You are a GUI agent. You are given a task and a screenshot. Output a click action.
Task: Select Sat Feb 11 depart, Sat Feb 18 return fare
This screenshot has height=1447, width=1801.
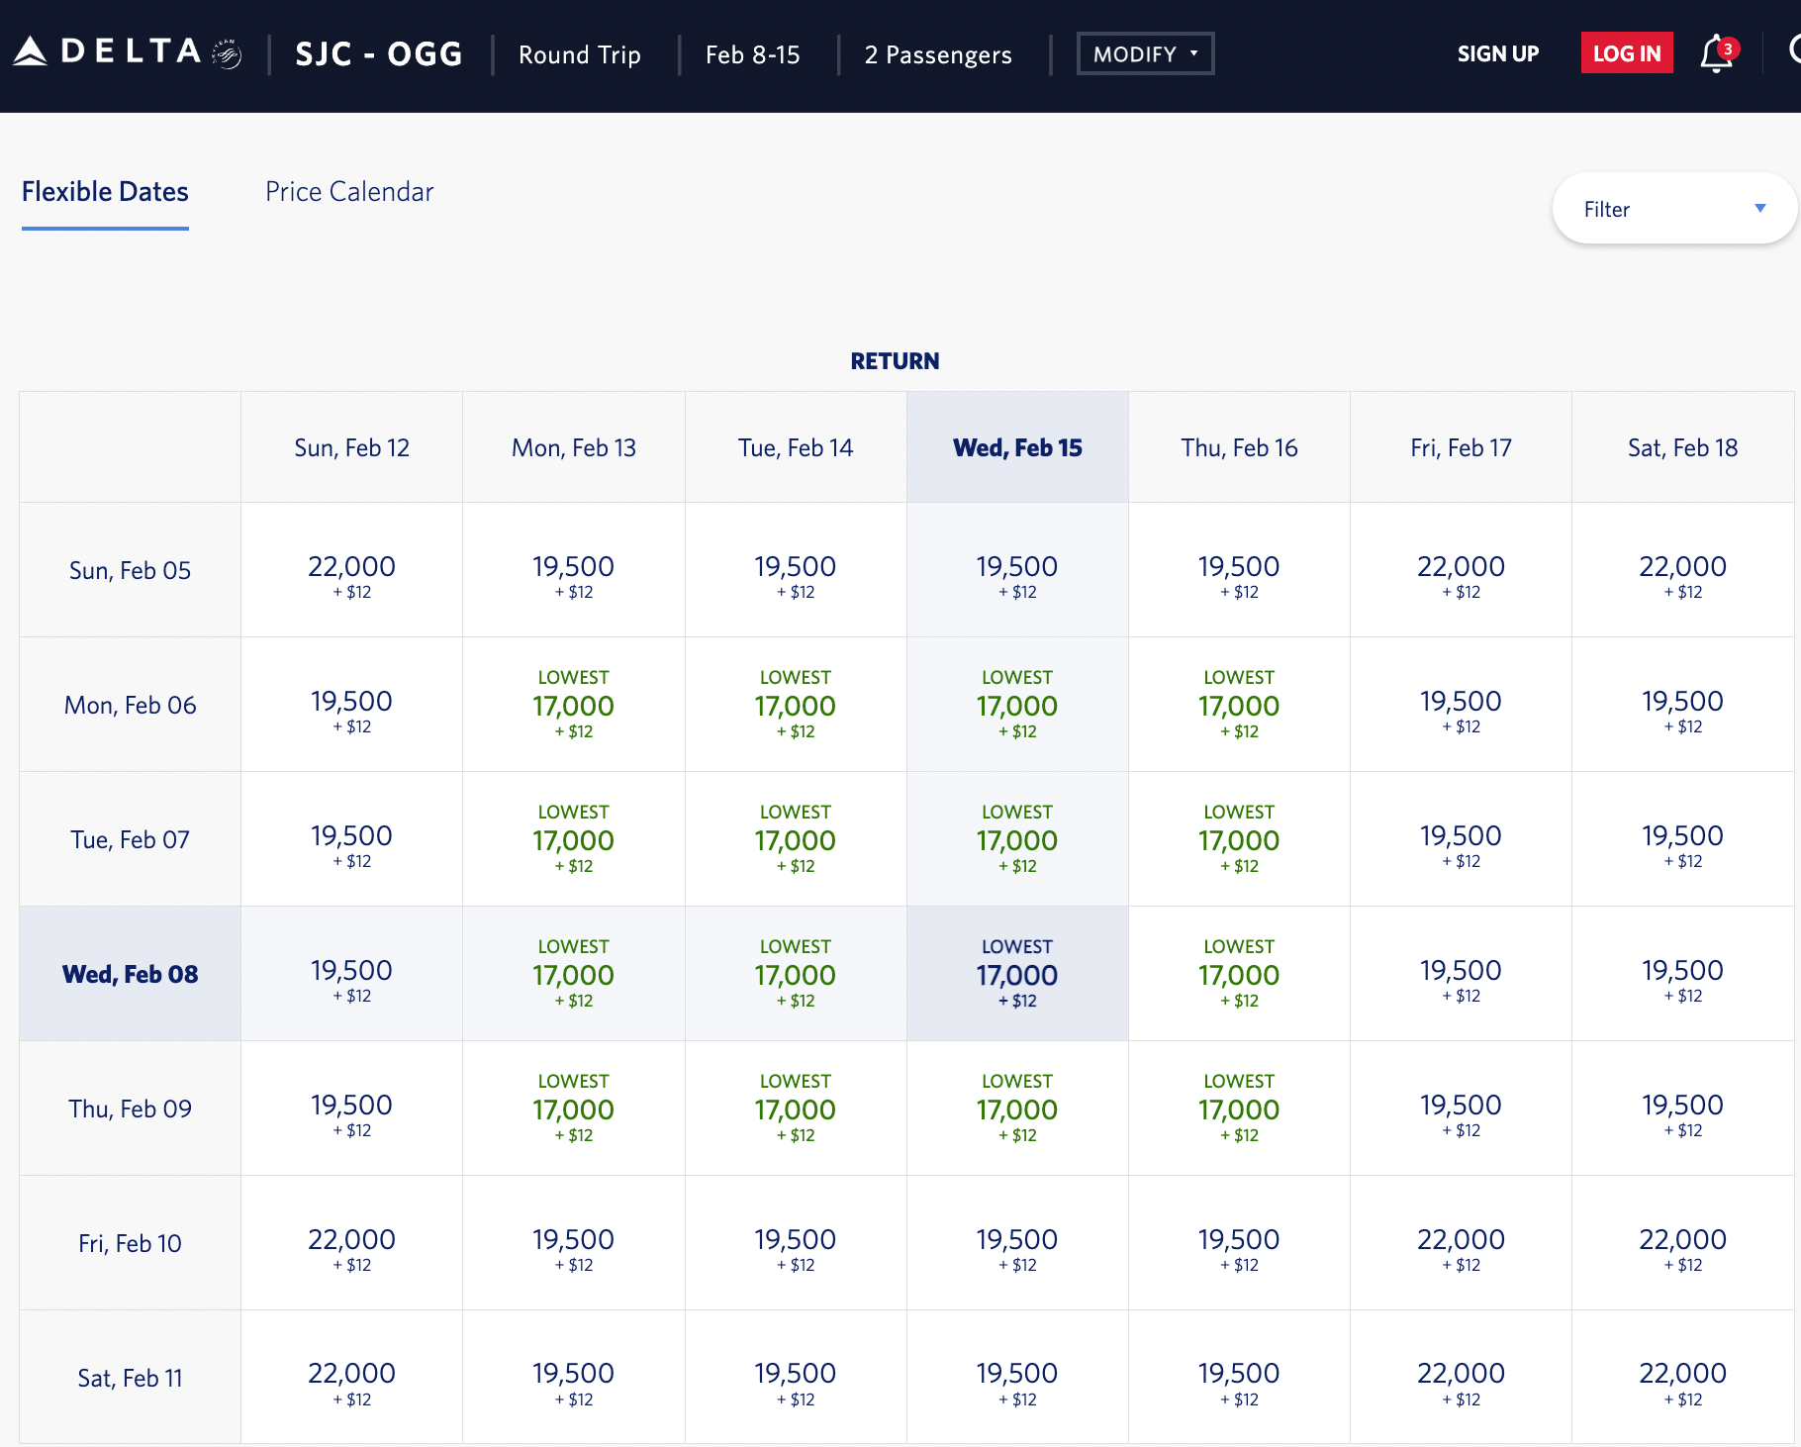click(x=1682, y=1378)
